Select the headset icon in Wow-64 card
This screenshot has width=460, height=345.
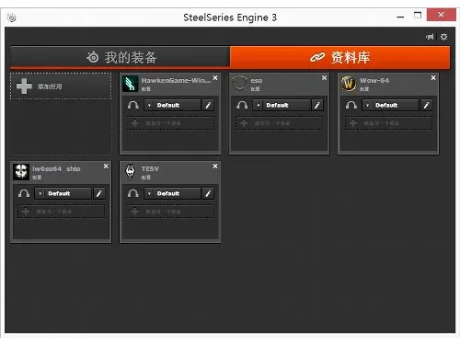tap(351, 105)
